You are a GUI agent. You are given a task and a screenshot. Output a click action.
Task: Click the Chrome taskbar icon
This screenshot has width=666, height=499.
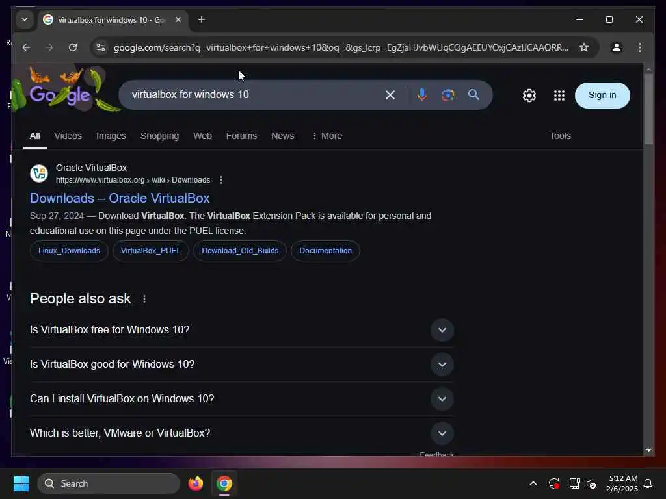[224, 483]
